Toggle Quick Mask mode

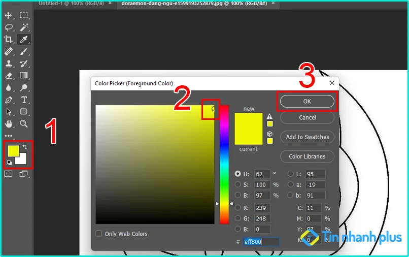tap(8, 174)
